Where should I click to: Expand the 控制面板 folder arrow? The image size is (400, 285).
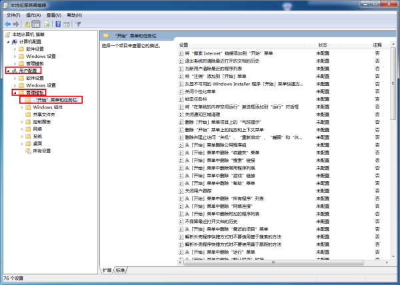tap(22, 122)
